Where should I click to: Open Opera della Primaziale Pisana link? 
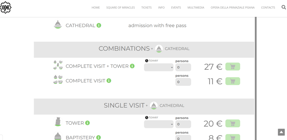click(233, 7)
